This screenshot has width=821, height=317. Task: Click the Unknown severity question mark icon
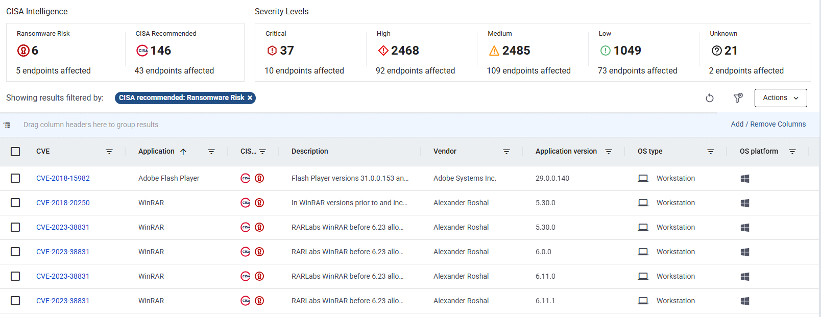(x=717, y=51)
